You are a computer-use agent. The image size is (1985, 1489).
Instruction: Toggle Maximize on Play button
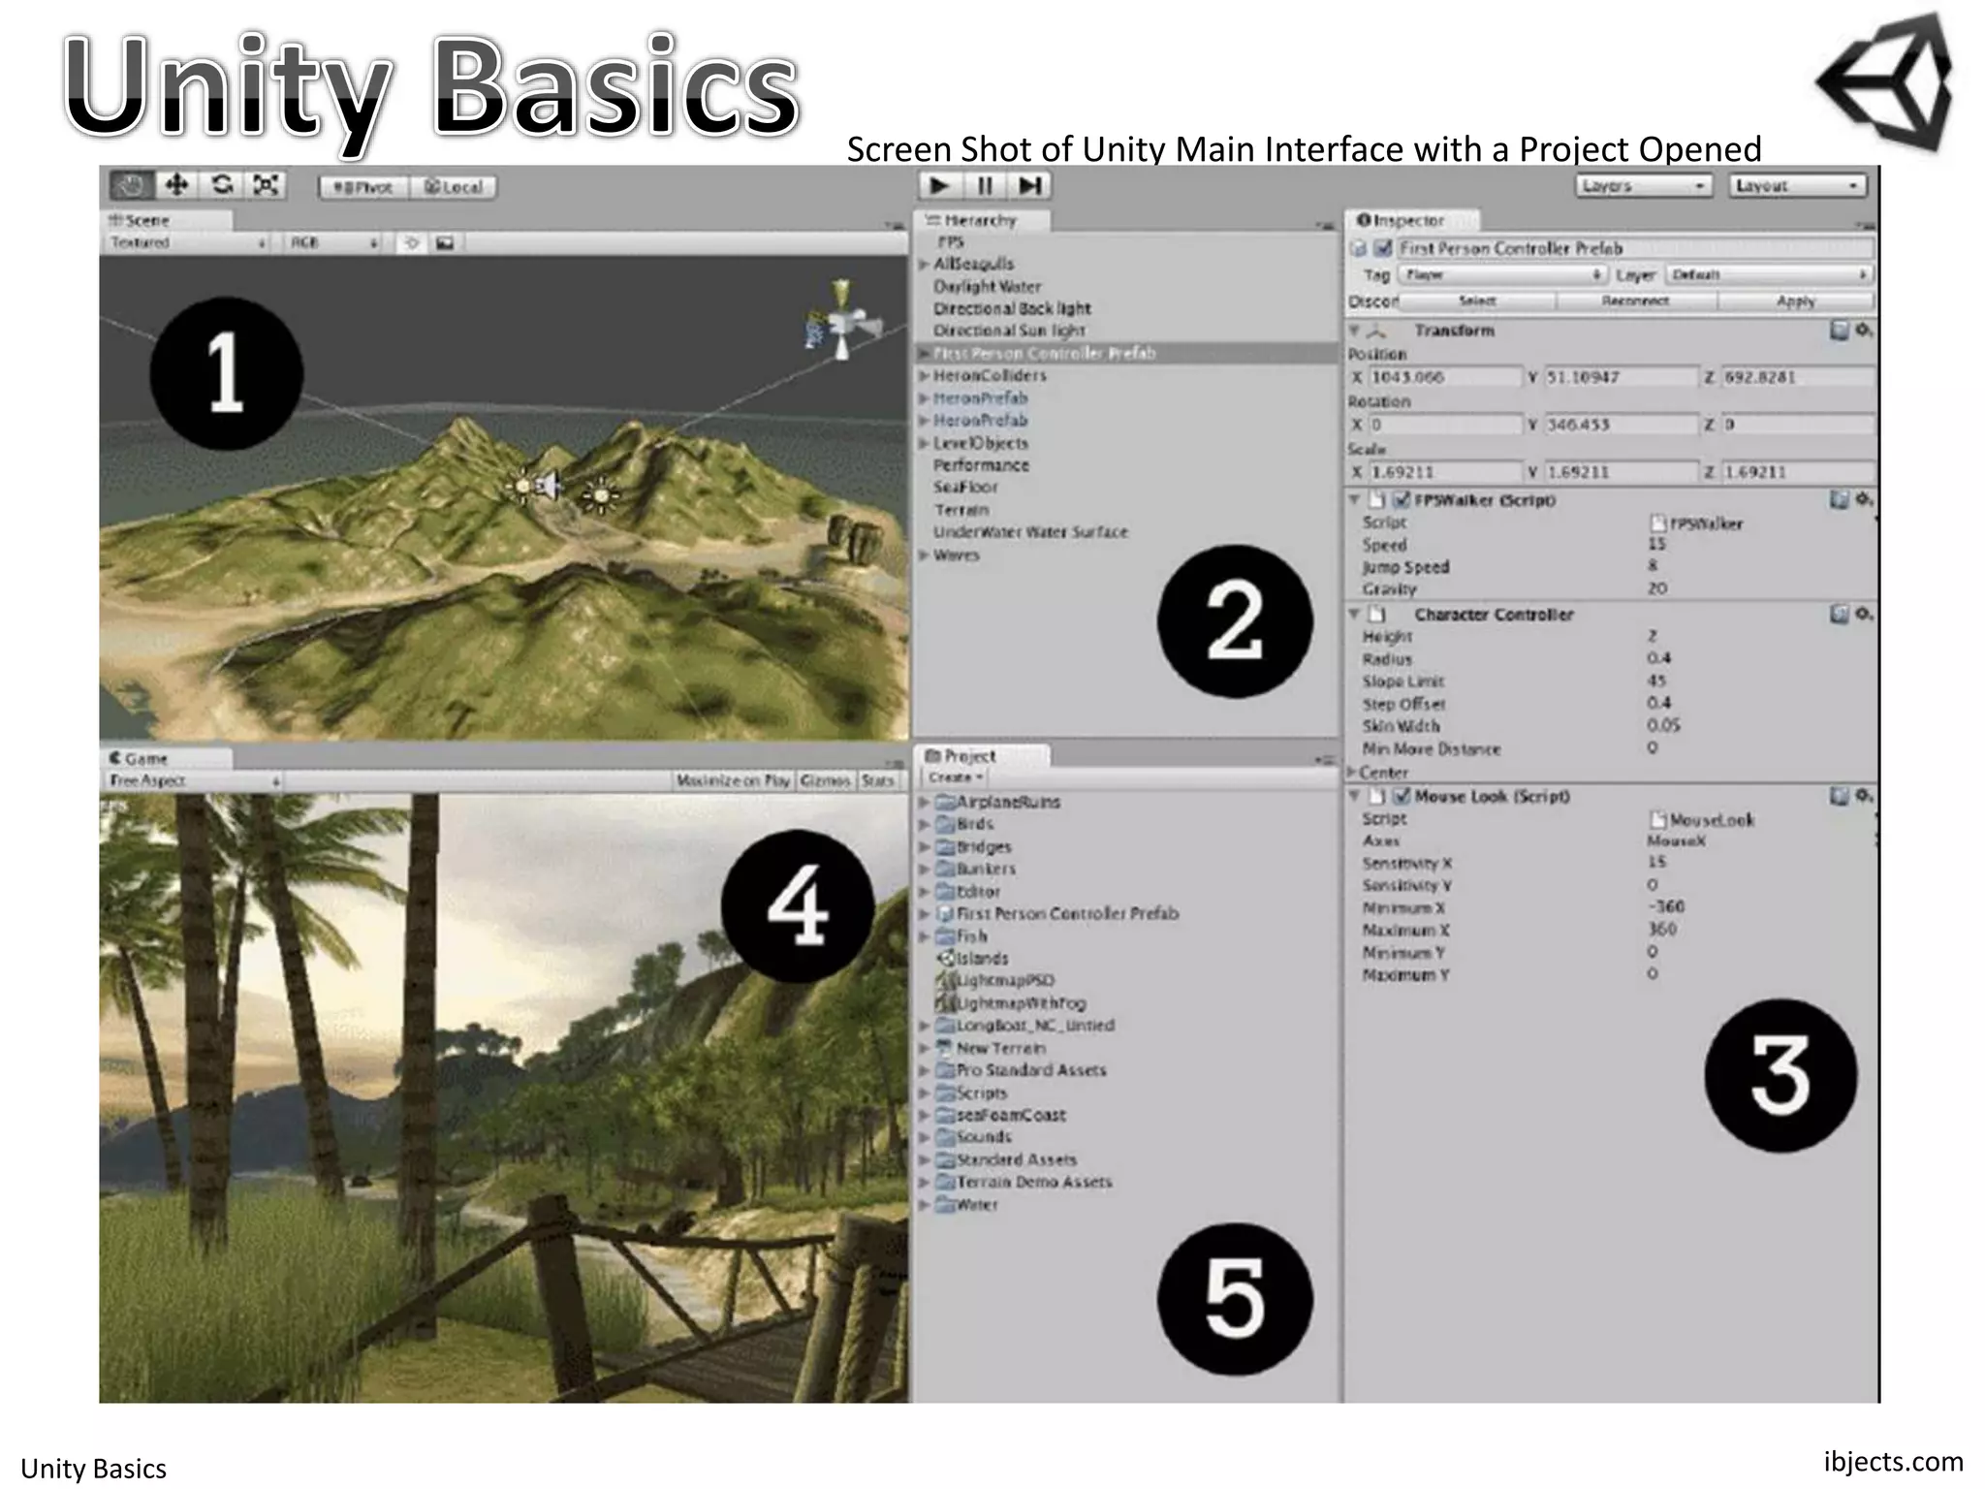point(733,781)
